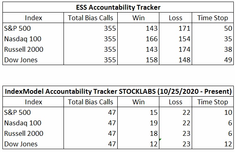Click the ESS S&P 500 time stop value 50
This screenshot has height=152, width=235.
coord(228,28)
